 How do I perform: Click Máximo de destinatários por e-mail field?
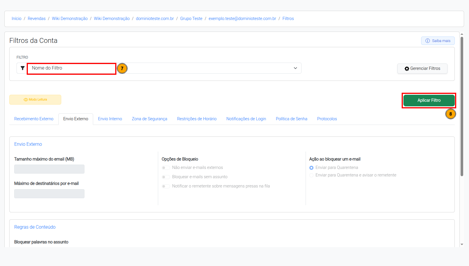click(x=49, y=194)
